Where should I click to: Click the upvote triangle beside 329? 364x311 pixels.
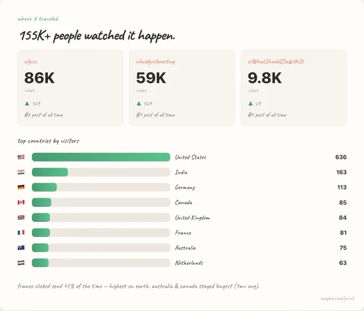[139, 103]
